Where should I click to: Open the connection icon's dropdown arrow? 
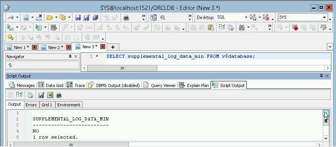[17, 17]
